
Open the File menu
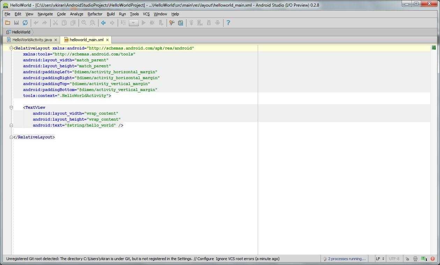[x=7, y=14]
